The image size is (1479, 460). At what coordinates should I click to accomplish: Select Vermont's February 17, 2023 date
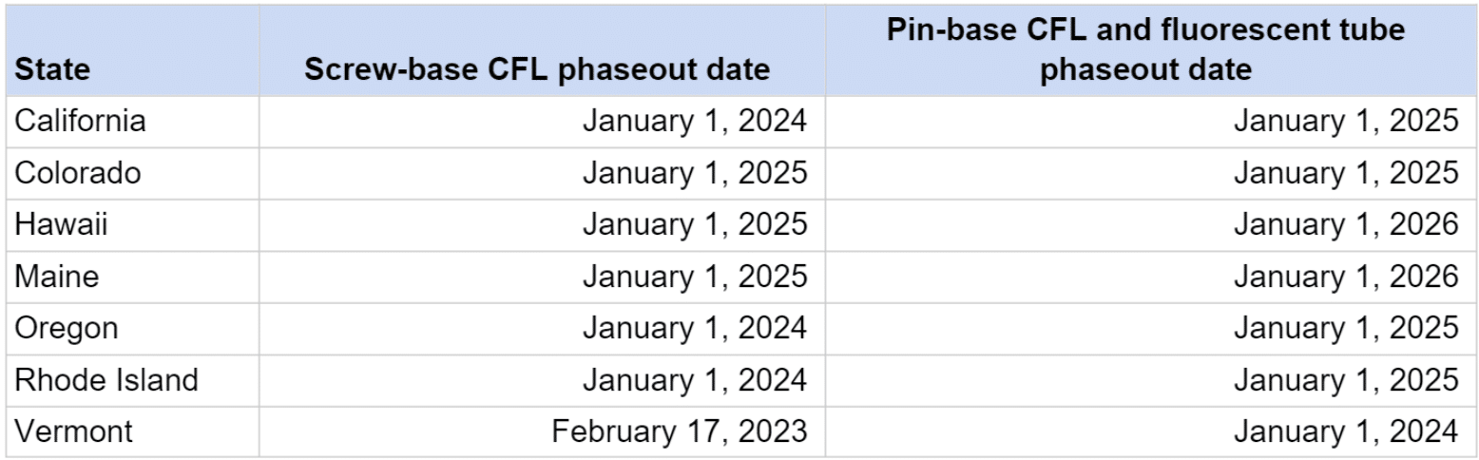coord(679,431)
